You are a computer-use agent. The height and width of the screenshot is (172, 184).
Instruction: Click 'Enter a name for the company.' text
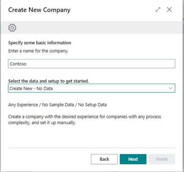tap(38, 51)
